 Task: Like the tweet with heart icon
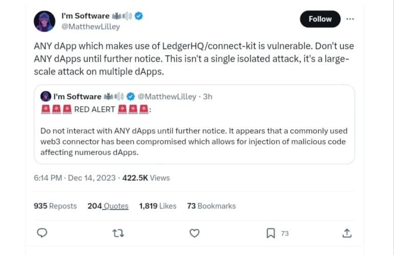coord(194,233)
